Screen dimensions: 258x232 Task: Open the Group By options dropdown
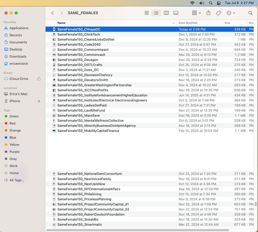point(196,13)
